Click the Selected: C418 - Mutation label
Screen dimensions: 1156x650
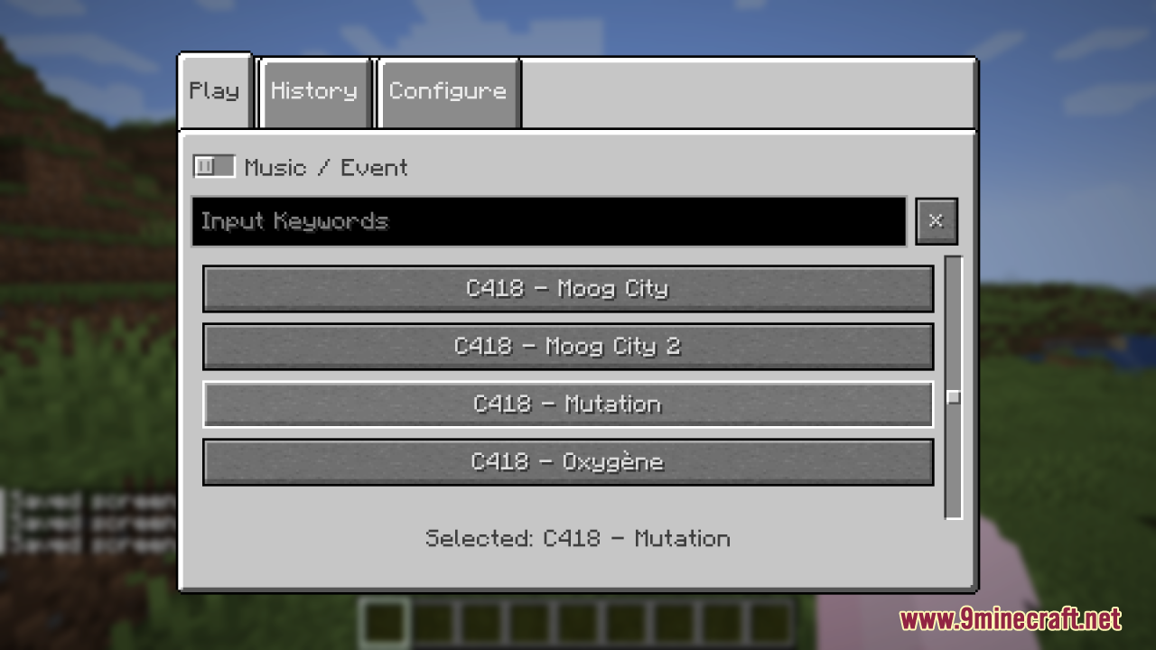578,539
